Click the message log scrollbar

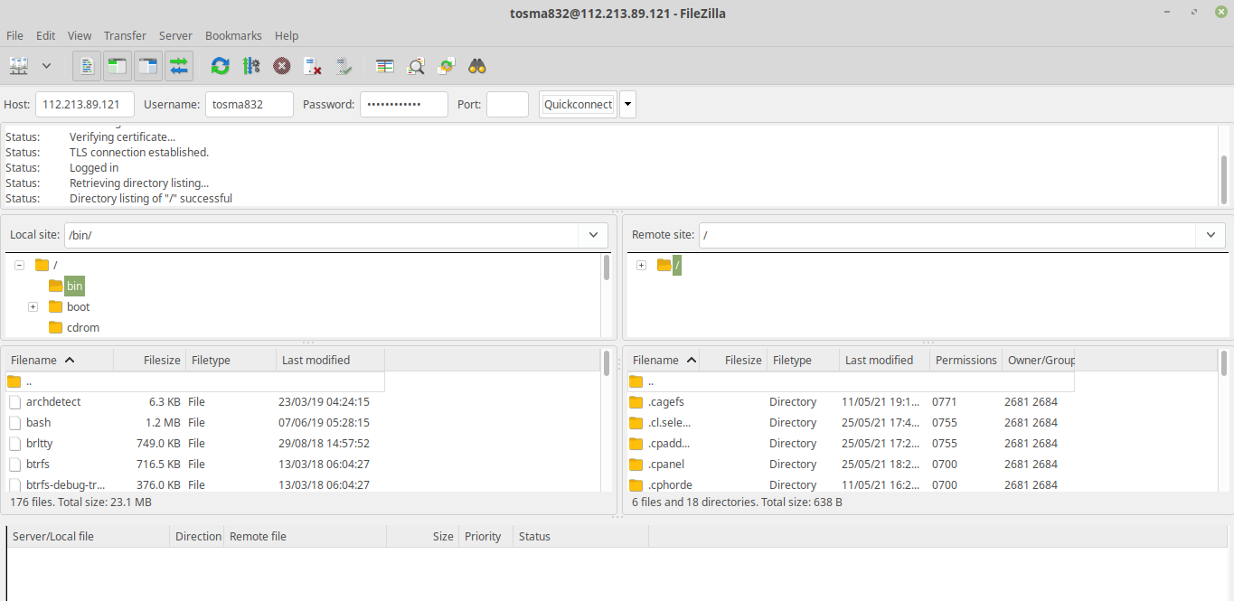coord(1224,179)
